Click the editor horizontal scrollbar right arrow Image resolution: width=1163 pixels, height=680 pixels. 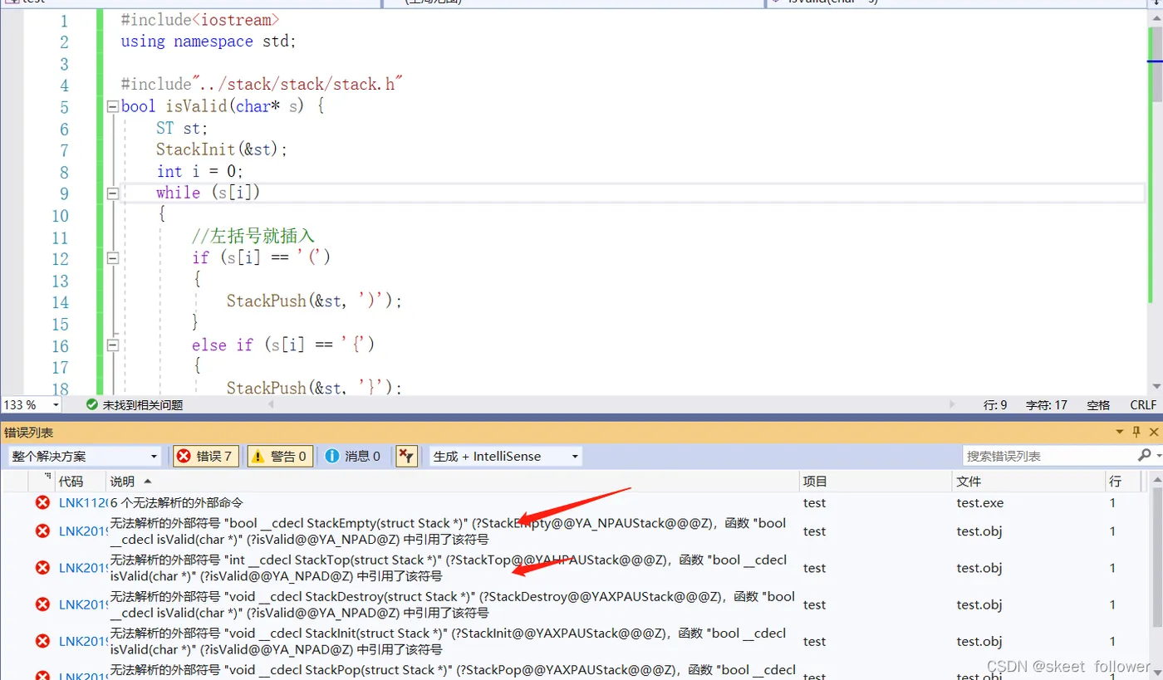953,404
